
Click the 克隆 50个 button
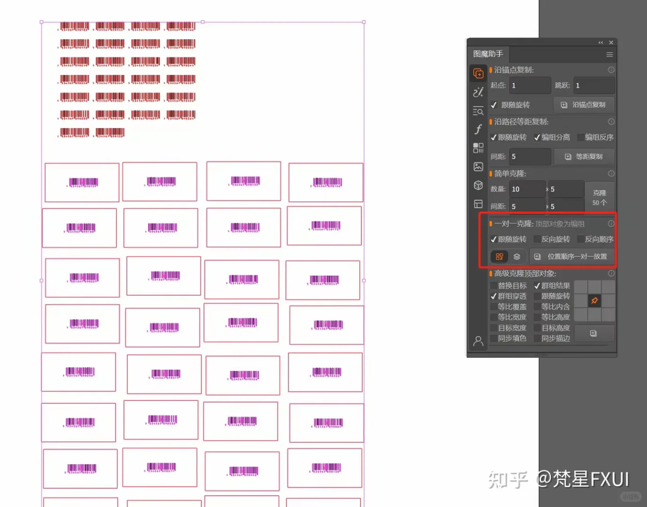(x=600, y=198)
